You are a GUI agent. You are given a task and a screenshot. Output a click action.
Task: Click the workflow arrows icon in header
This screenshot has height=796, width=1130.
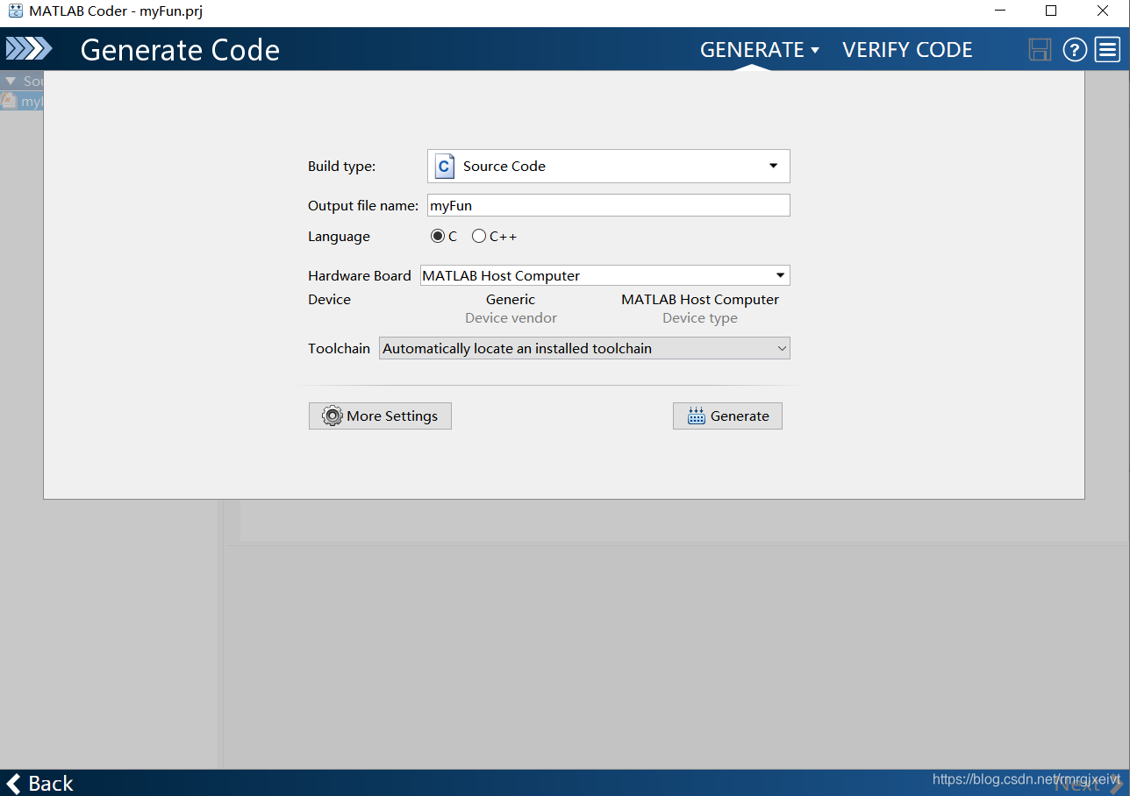pyautogui.click(x=29, y=49)
